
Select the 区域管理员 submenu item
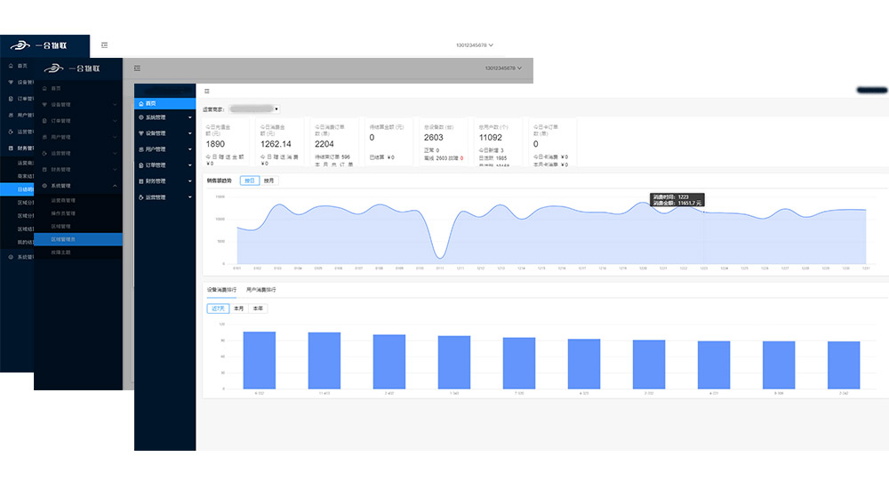click(x=64, y=239)
